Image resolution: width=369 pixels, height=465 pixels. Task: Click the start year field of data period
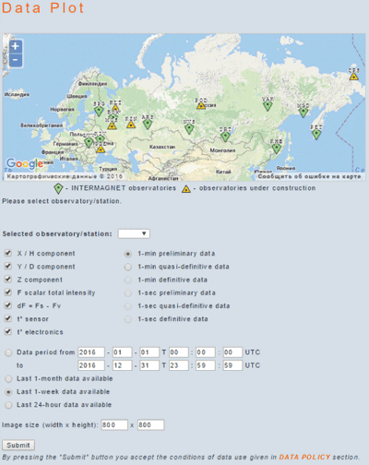91,352
